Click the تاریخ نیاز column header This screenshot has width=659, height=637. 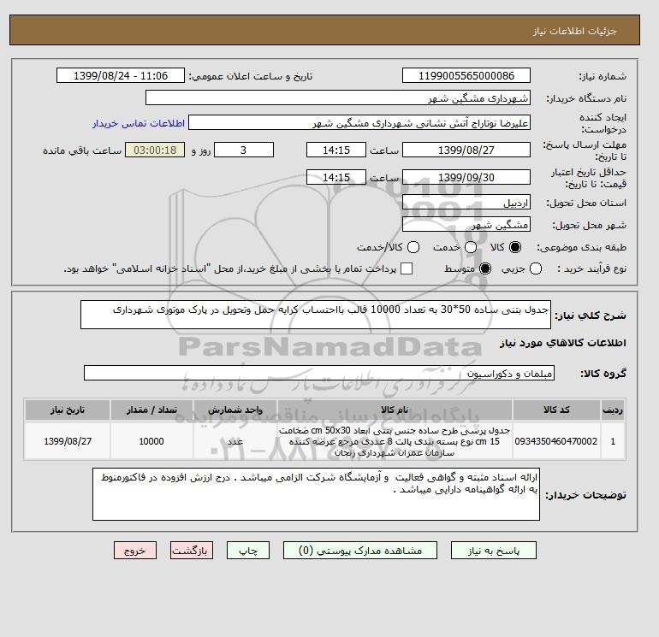click(x=68, y=410)
